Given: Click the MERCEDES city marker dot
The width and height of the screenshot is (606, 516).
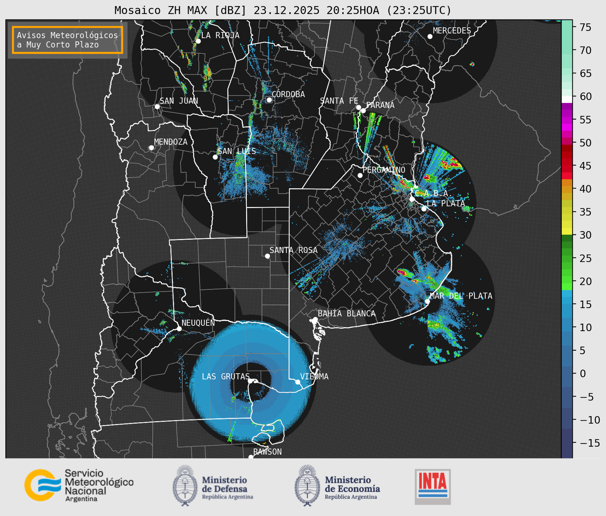Looking at the screenshot, I should (x=430, y=37).
